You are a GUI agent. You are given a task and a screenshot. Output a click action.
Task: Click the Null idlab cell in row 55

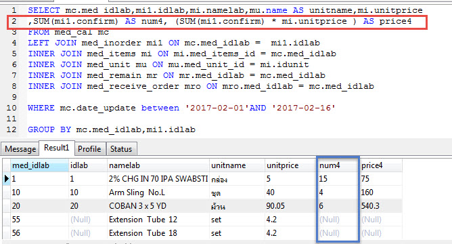88,220
